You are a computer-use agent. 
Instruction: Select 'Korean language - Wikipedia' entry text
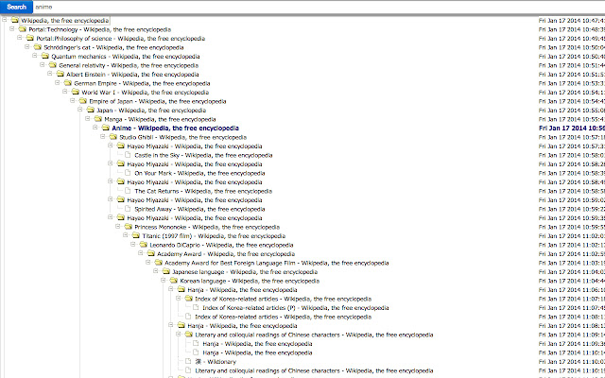point(250,281)
